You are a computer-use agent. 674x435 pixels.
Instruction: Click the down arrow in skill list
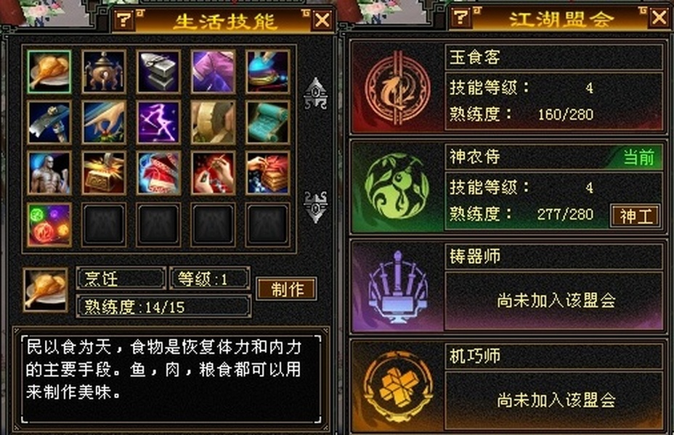click(x=315, y=207)
